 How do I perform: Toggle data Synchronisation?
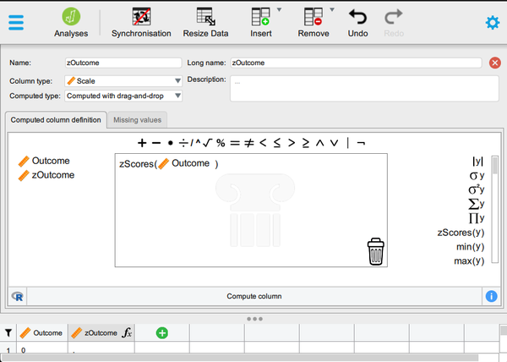141,22
